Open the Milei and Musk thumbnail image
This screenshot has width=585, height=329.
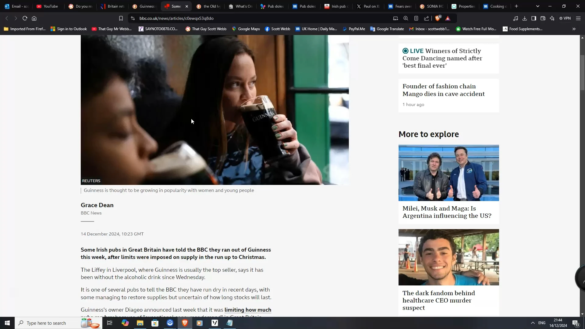pyautogui.click(x=448, y=173)
